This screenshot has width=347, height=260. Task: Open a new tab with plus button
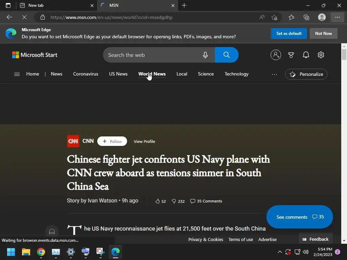point(184,5)
